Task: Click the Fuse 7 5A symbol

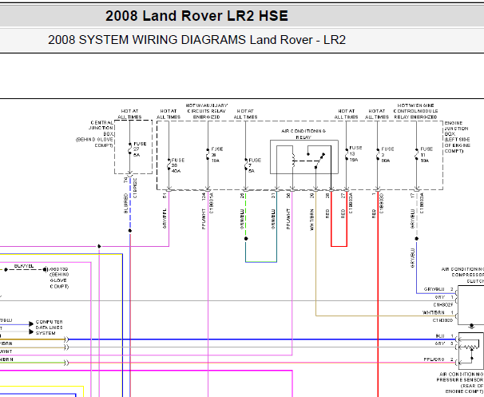Action: click(246, 165)
